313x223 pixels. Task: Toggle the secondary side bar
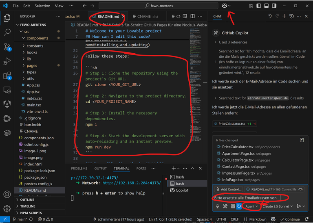click(x=274, y=6)
